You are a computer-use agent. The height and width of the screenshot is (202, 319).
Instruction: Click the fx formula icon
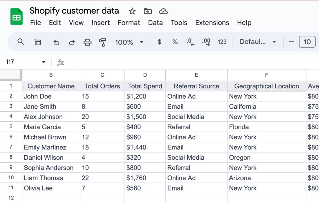click(60, 62)
